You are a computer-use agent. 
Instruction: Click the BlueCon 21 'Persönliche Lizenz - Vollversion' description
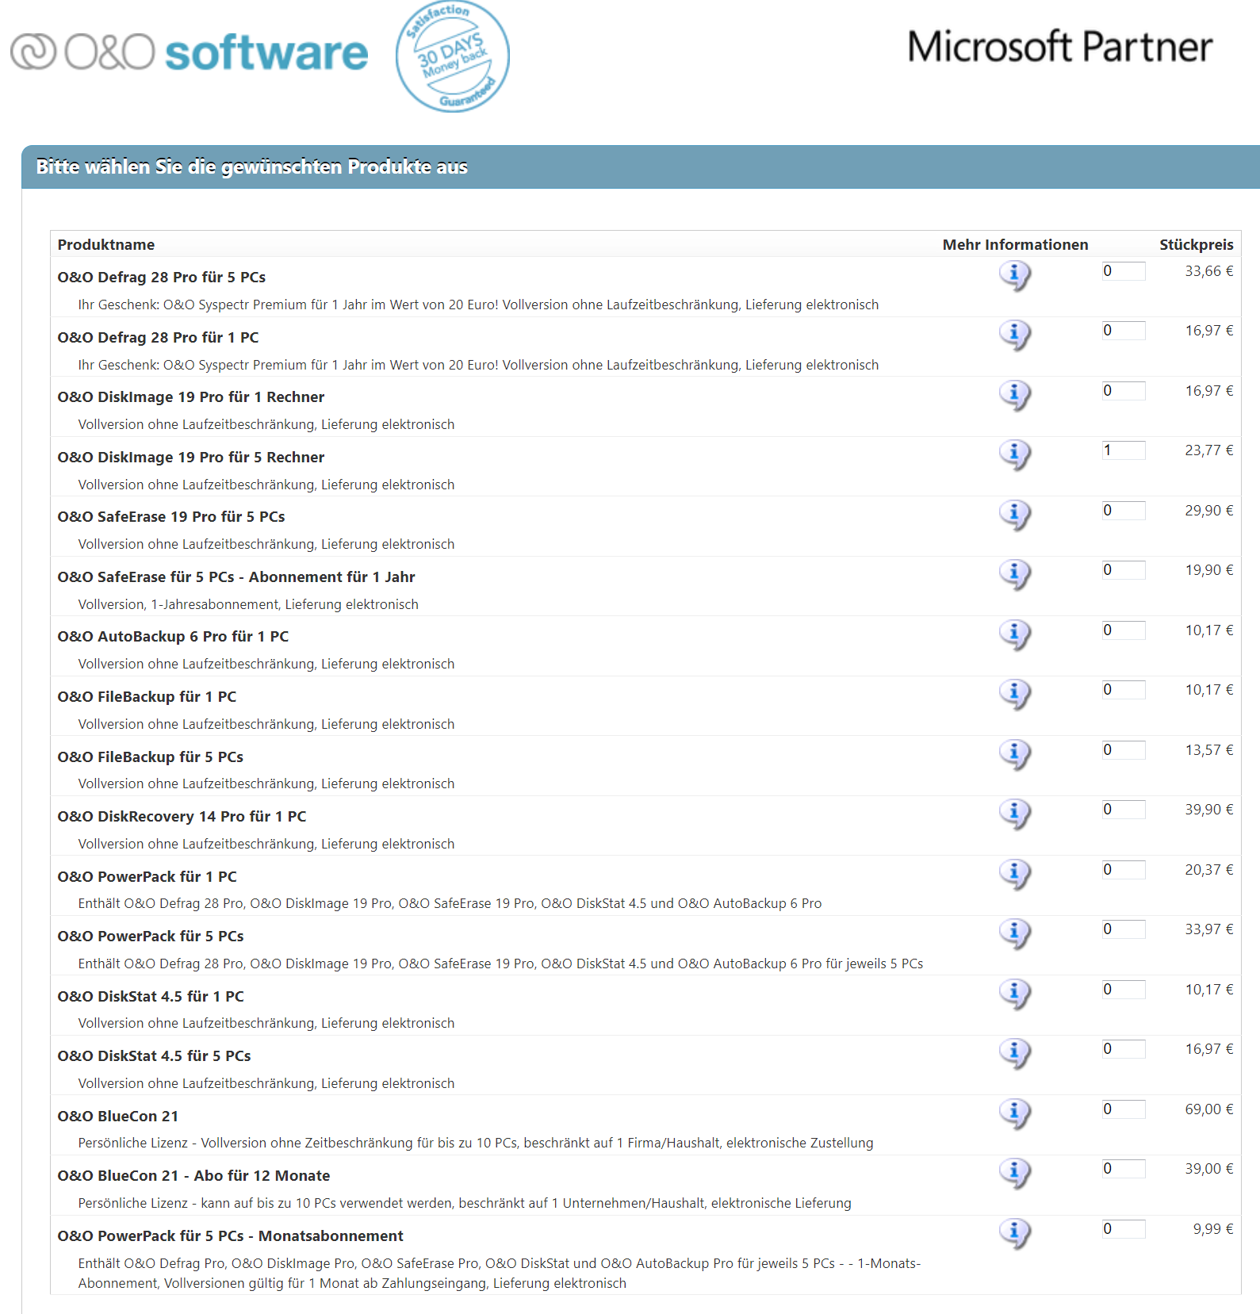coord(476,1144)
